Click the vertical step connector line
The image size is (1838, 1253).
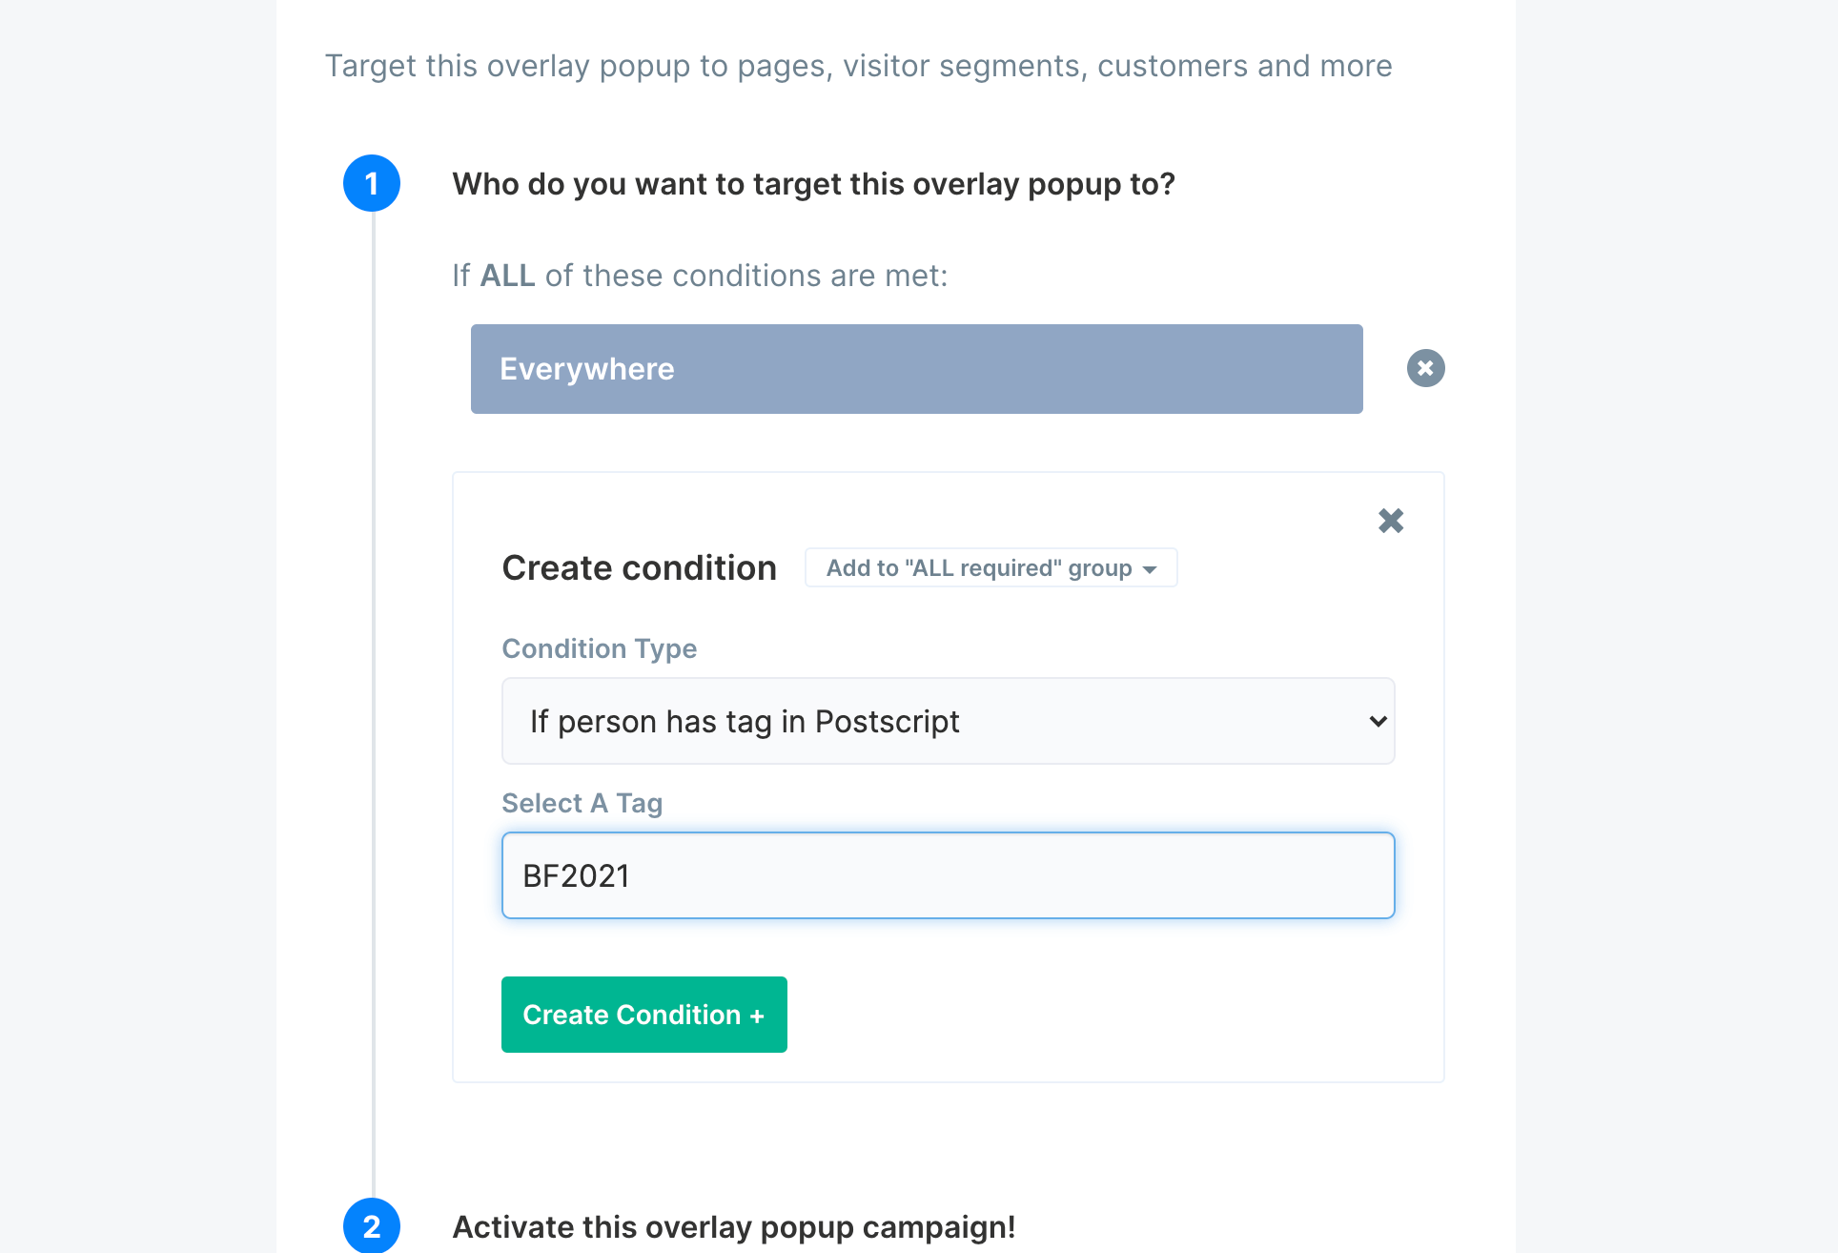[373, 668]
